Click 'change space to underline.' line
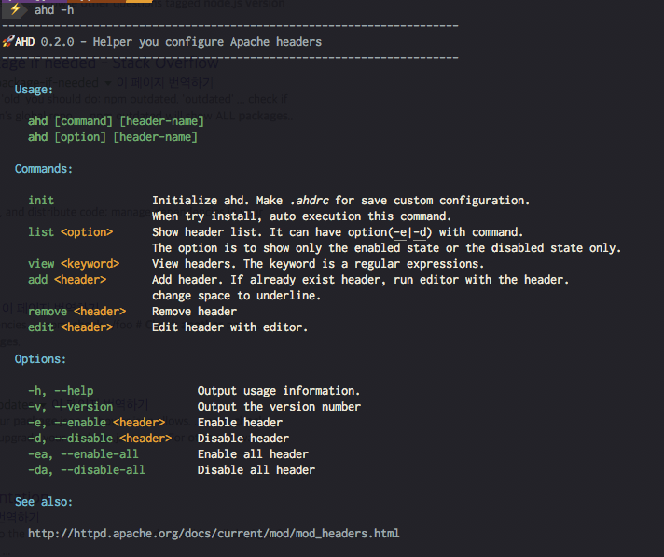The height and width of the screenshot is (557, 664). (x=236, y=296)
